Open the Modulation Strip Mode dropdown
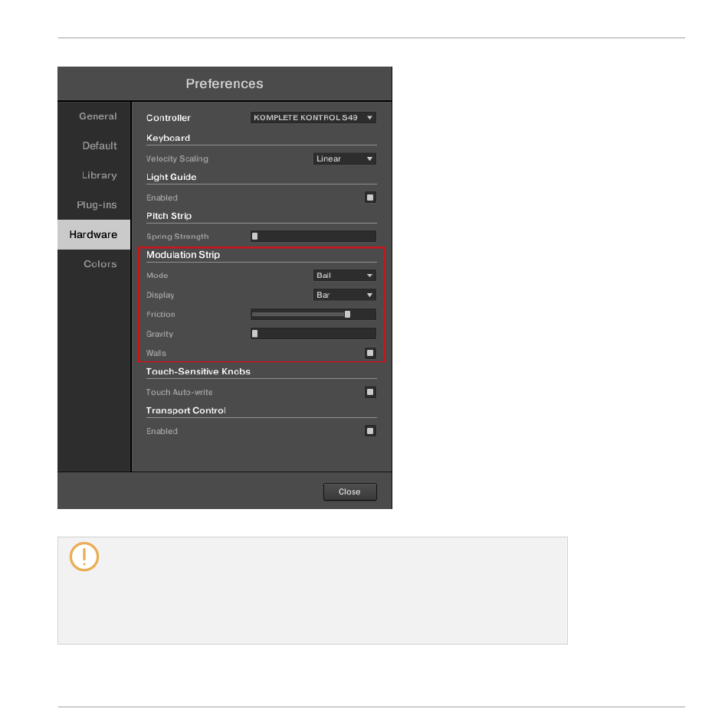Image resolution: width=728 pixels, height=728 pixels. pos(345,276)
